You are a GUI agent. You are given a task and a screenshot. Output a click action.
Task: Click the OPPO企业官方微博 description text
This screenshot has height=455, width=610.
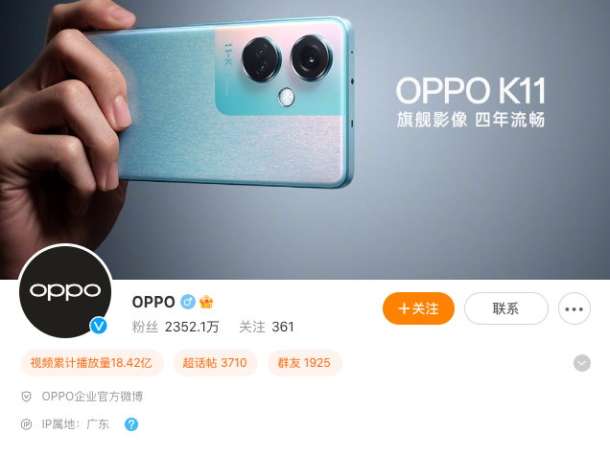(92, 397)
